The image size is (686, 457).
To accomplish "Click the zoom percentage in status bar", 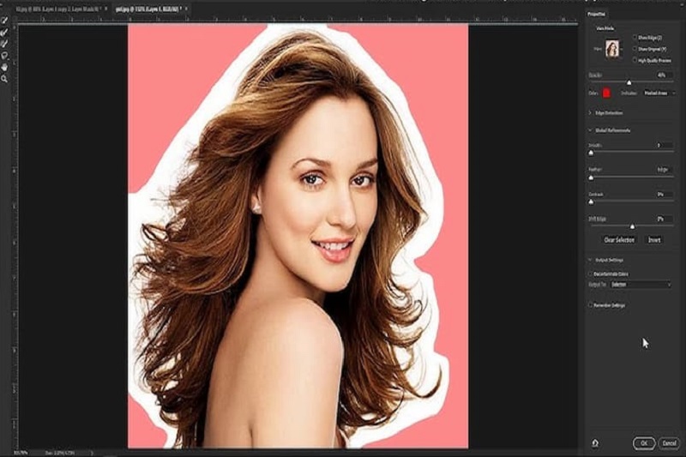I will (20, 453).
